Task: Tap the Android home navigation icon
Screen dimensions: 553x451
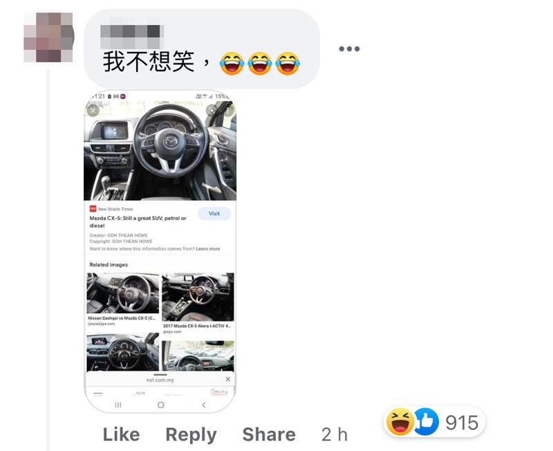Action: [161, 405]
